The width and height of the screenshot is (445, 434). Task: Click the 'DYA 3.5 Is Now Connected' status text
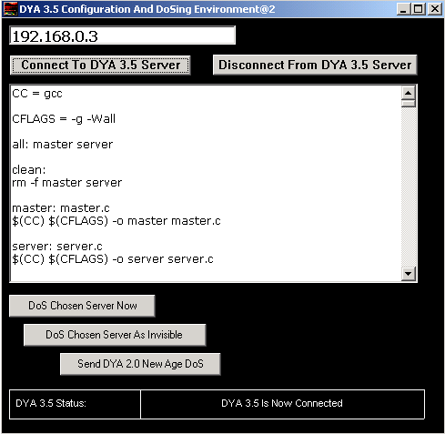282,403
